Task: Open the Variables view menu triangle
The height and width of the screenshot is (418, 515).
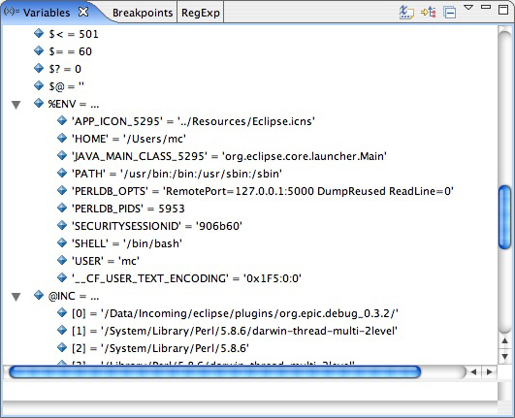Action: pos(468,7)
